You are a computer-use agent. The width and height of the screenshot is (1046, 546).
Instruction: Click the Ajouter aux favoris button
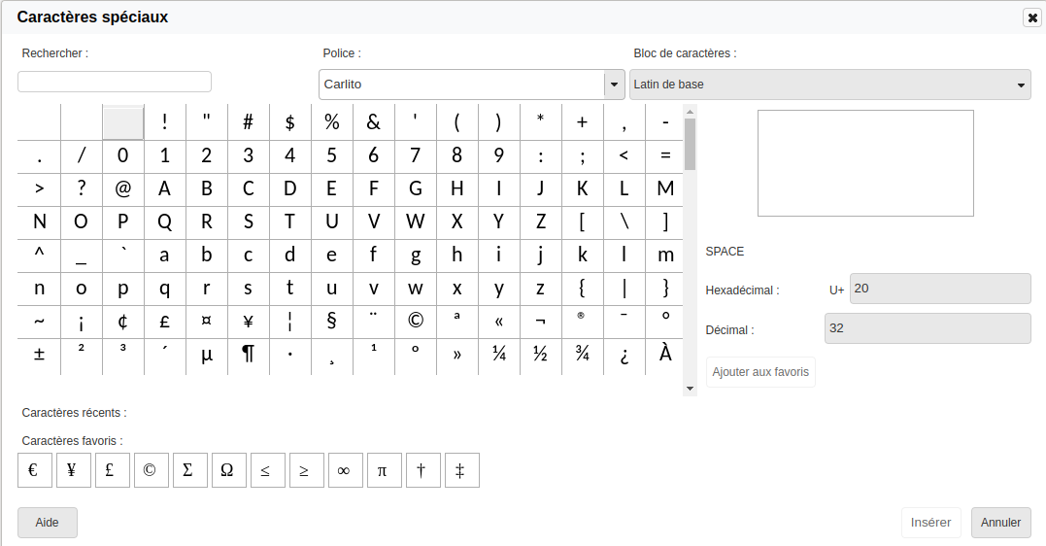point(760,372)
